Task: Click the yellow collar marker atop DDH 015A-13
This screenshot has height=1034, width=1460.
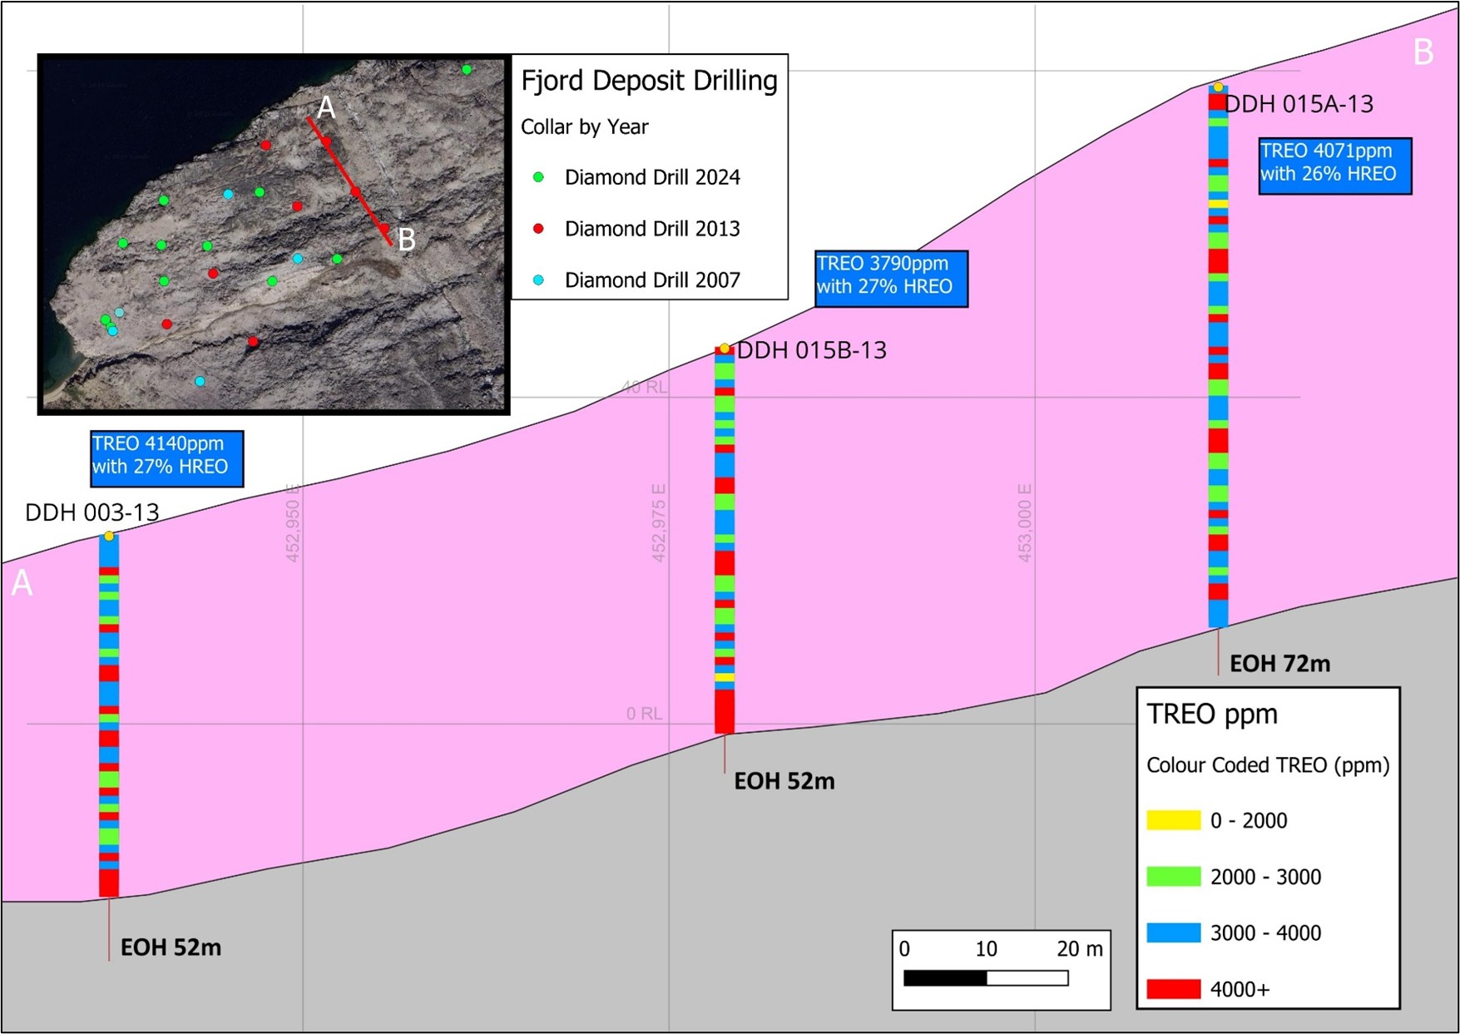Action: (1218, 87)
